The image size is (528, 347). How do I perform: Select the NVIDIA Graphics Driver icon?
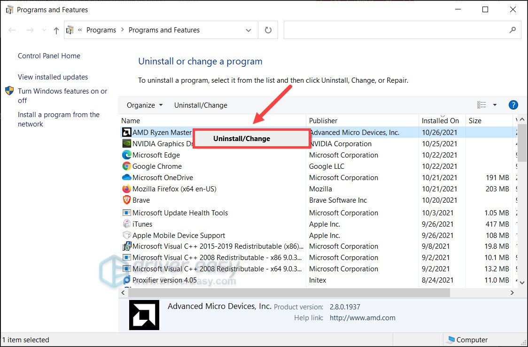126,144
